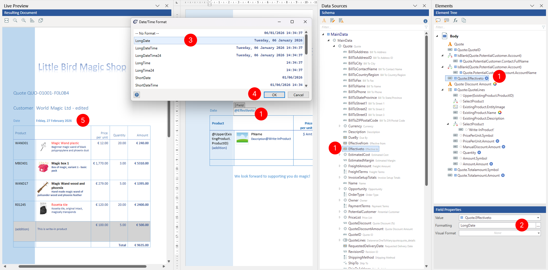Click the second remove-comment icon in Element Tree toolbar

pyautogui.click(x=447, y=21)
